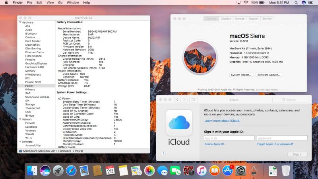Collapse the Hardware tree section
The image size is (318, 179).
click(x=20, y=22)
